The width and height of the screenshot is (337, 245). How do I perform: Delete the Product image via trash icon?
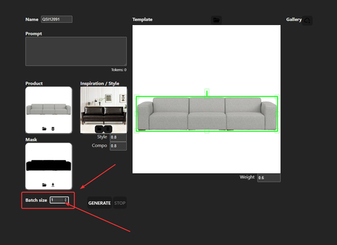[53, 129]
